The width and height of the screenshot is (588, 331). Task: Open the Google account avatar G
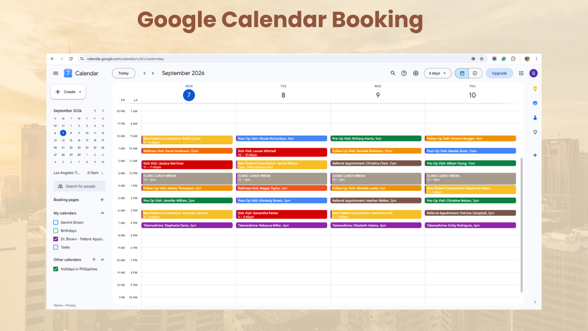(533, 73)
